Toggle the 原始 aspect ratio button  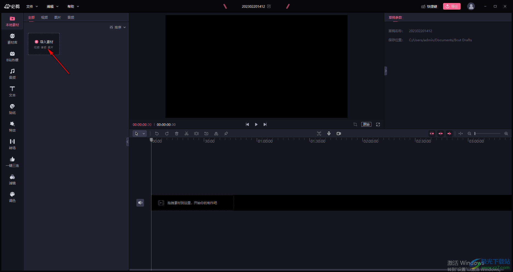coord(366,124)
